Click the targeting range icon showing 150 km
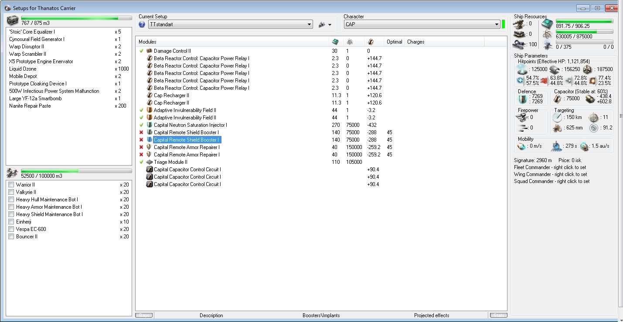623x322 pixels. pyautogui.click(x=557, y=118)
